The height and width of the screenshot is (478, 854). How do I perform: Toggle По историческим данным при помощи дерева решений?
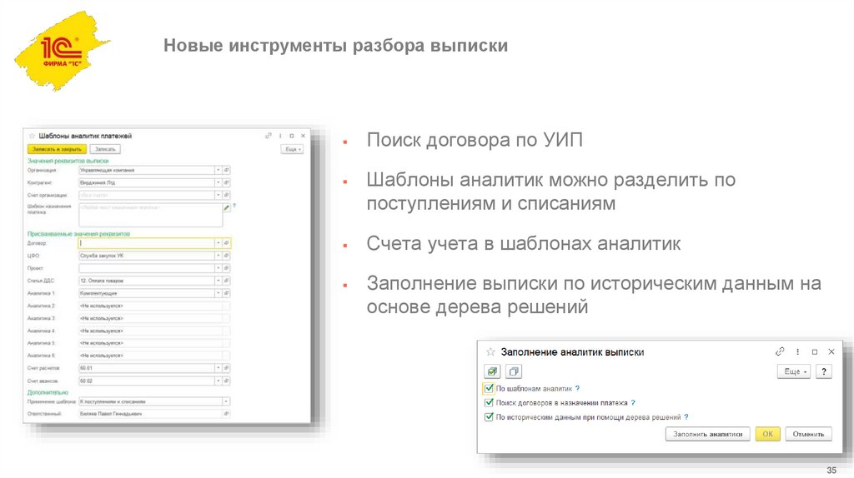click(489, 417)
